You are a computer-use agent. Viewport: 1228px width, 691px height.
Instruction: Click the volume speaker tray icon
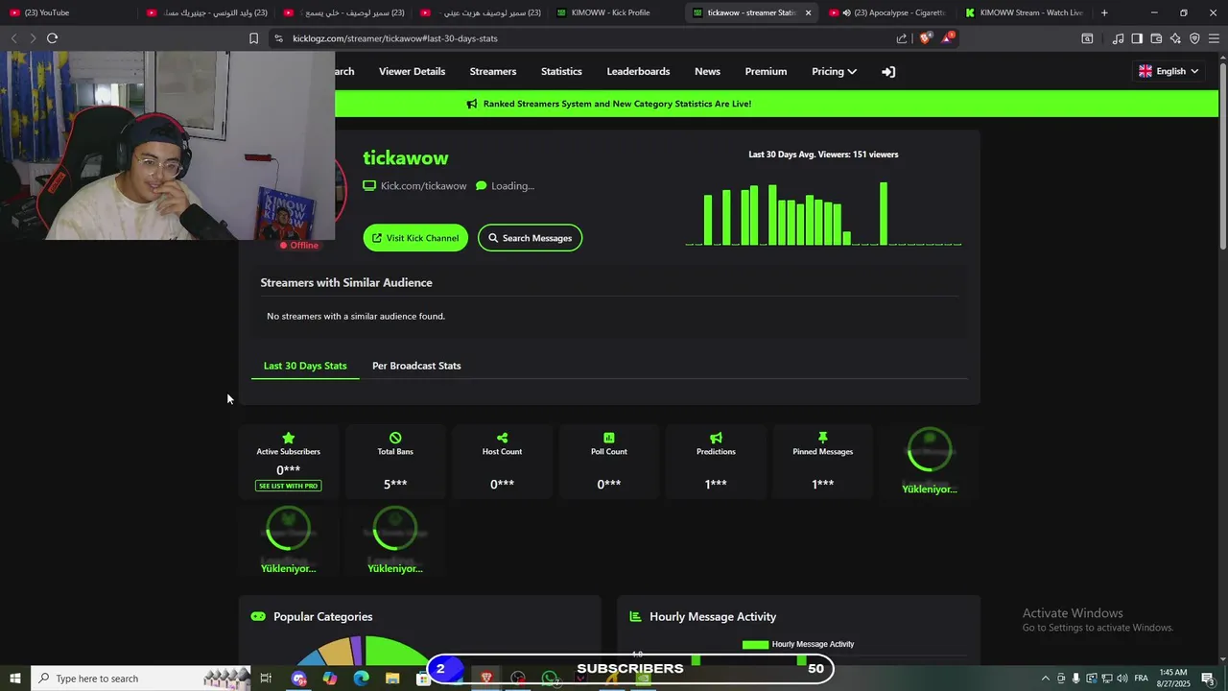(x=1122, y=679)
